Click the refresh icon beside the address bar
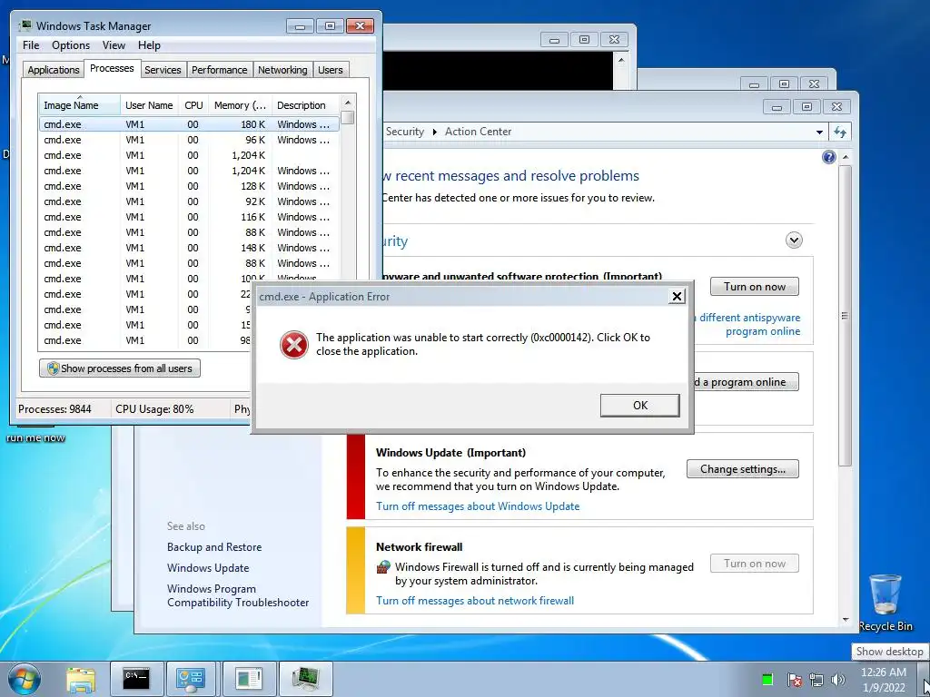This screenshot has width=930, height=697. [x=840, y=133]
